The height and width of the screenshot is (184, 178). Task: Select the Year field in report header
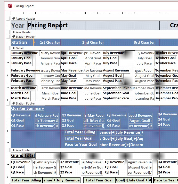19,25
